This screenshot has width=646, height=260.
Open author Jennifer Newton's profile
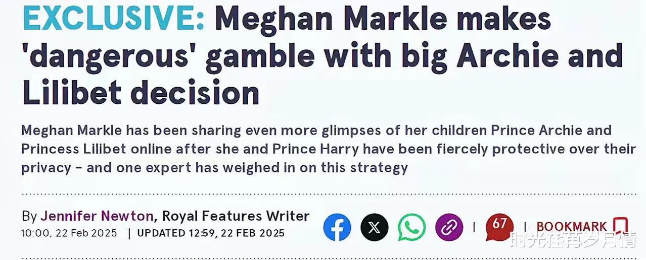[x=97, y=216]
